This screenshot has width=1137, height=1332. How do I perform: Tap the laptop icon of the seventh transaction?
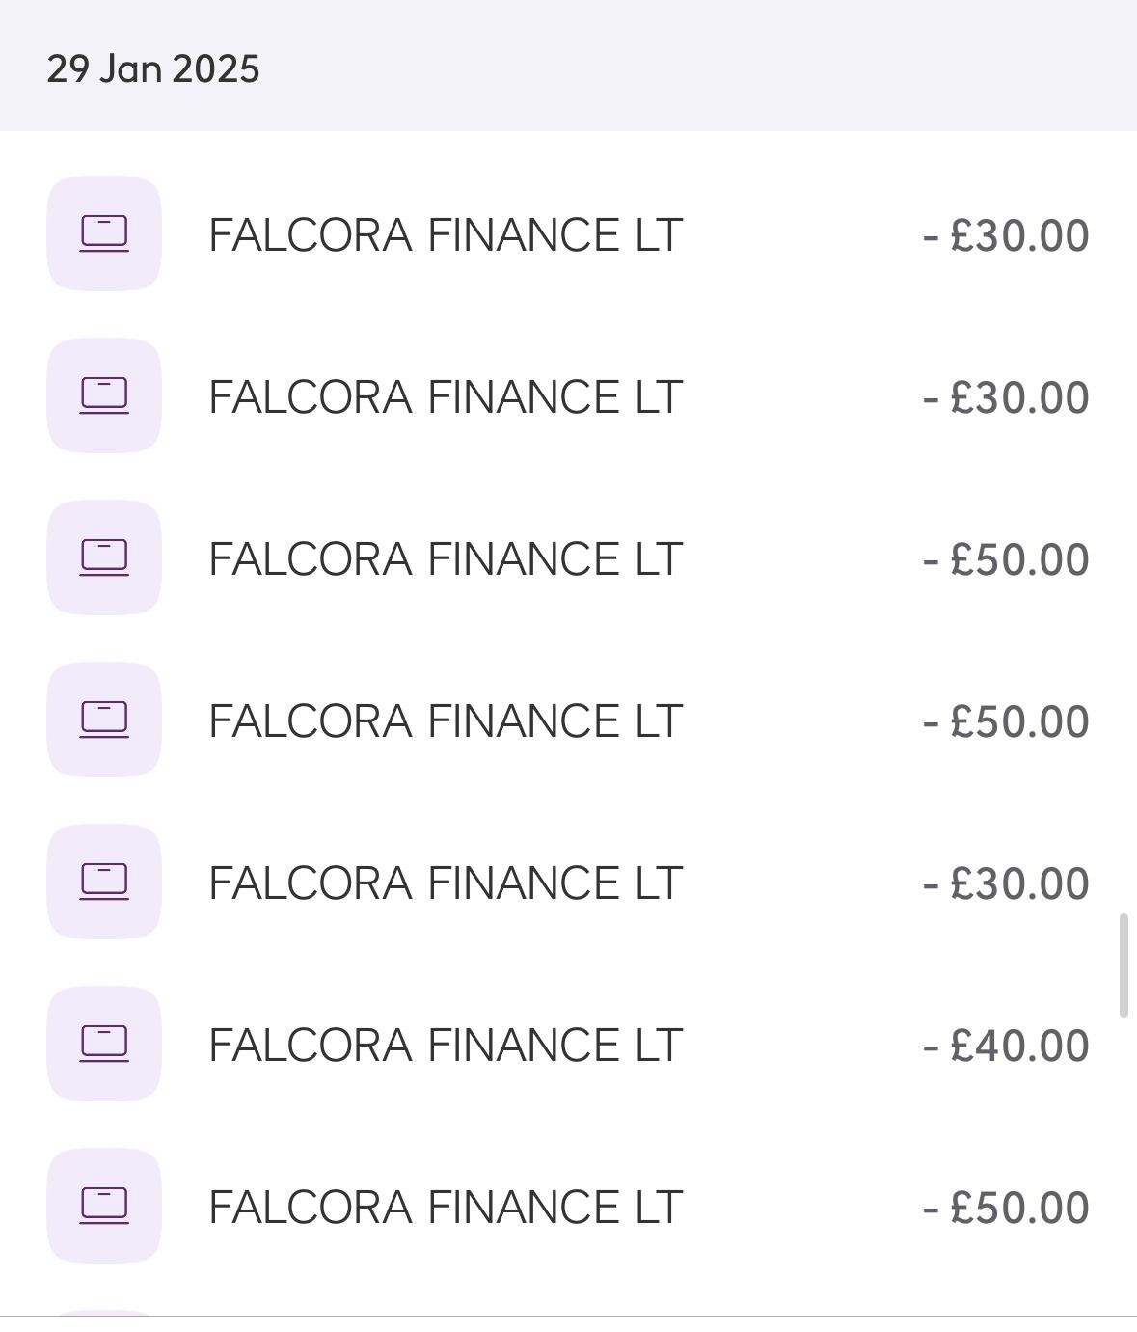(x=104, y=1206)
